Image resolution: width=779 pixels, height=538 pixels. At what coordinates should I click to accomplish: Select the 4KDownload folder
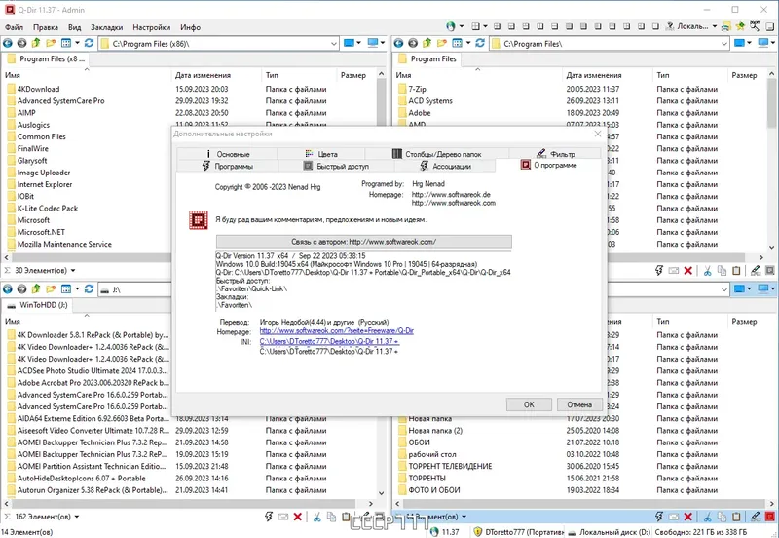click(38, 89)
